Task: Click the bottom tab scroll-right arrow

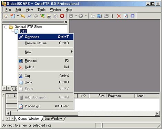Action: tap(12, 119)
